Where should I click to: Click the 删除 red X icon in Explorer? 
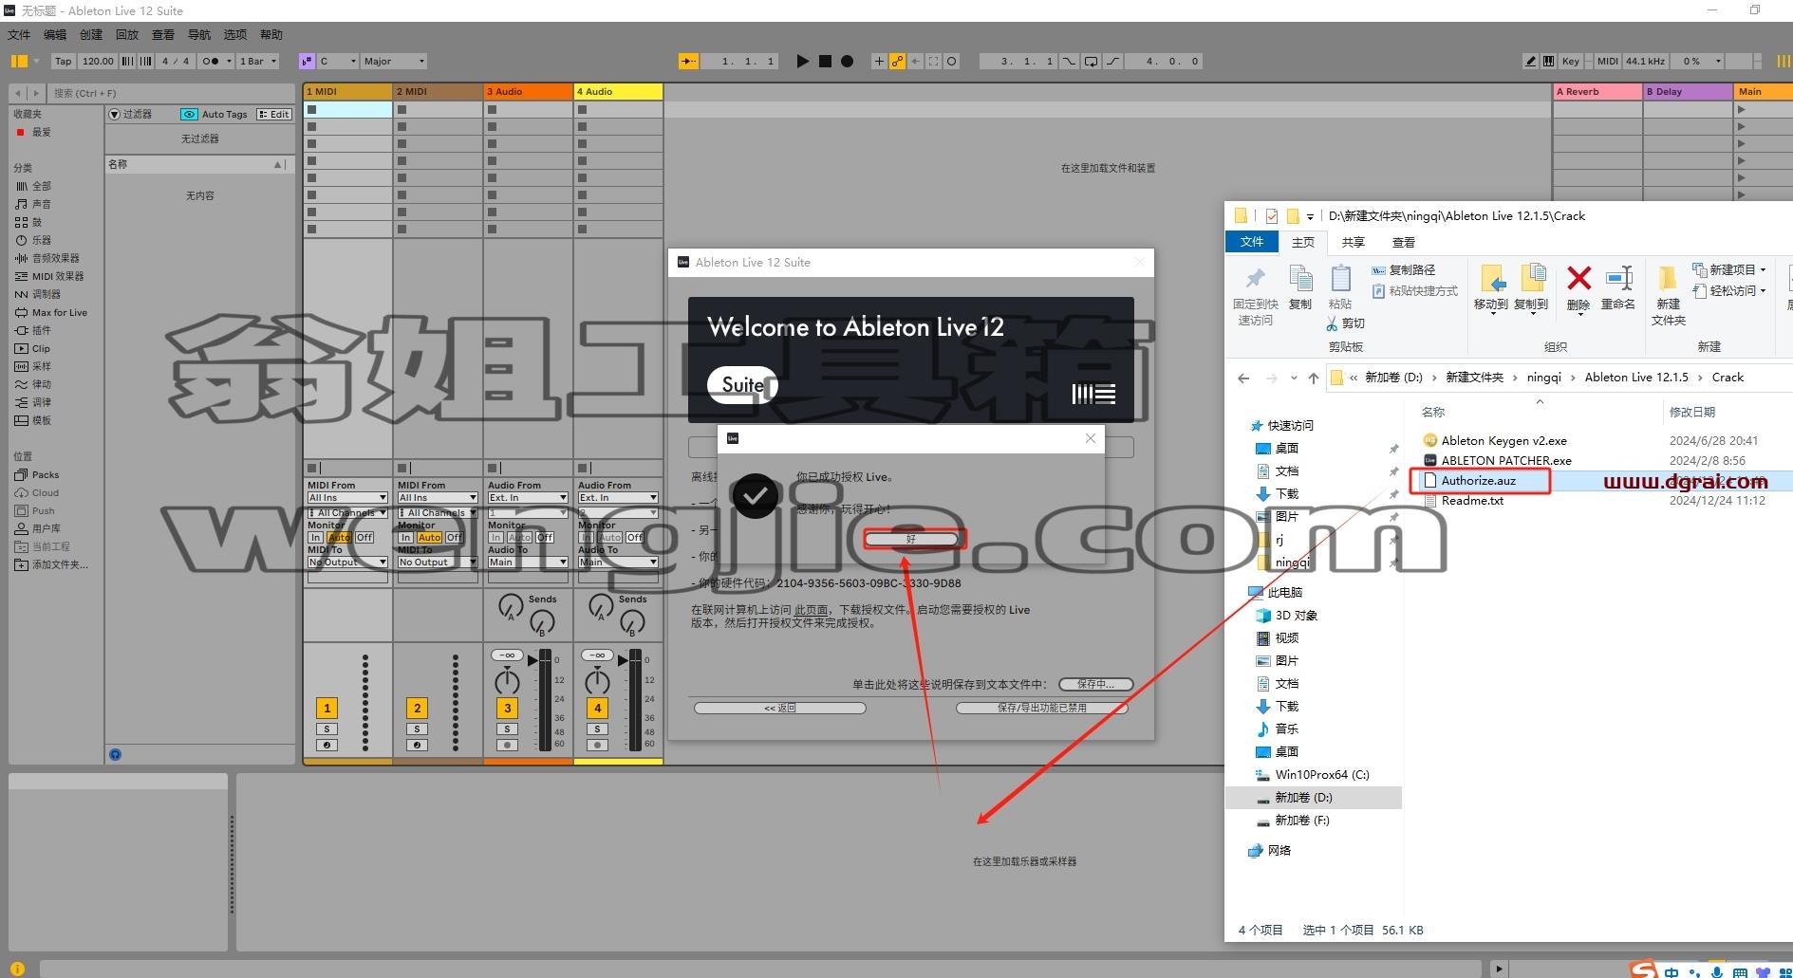(x=1578, y=278)
